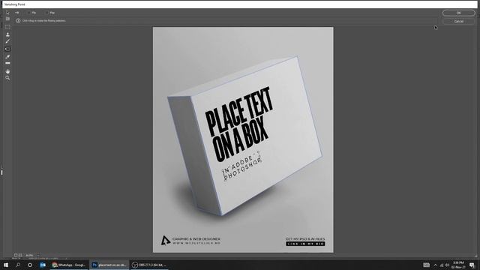Switch to the WhatsApp Chrome window
This screenshot has height=270, width=480.
coord(69,265)
